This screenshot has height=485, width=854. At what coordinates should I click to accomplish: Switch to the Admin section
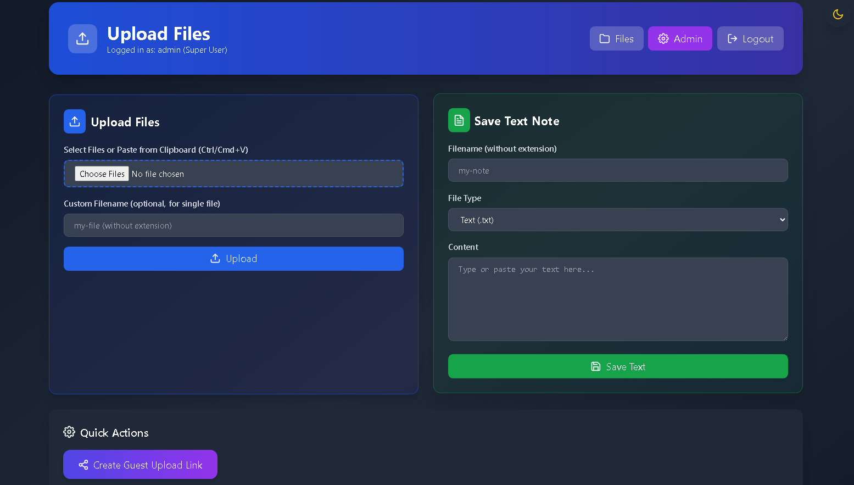coord(680,38)
